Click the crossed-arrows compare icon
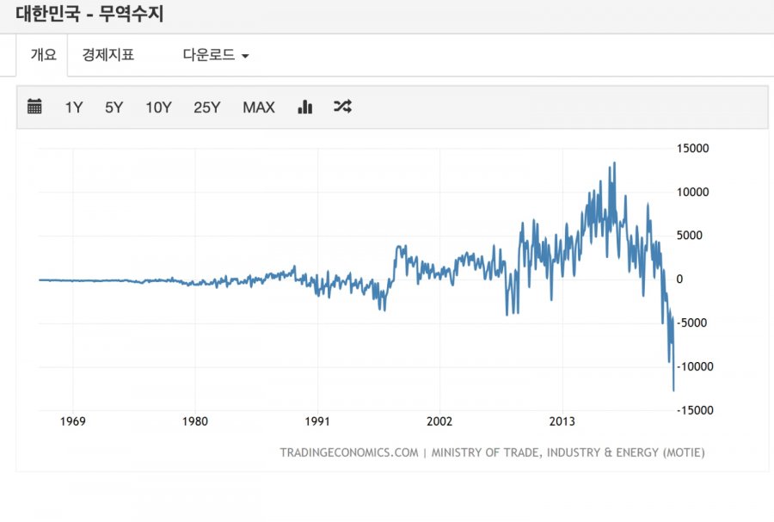Viewport: 774px width, 522px height. point(342,107)
